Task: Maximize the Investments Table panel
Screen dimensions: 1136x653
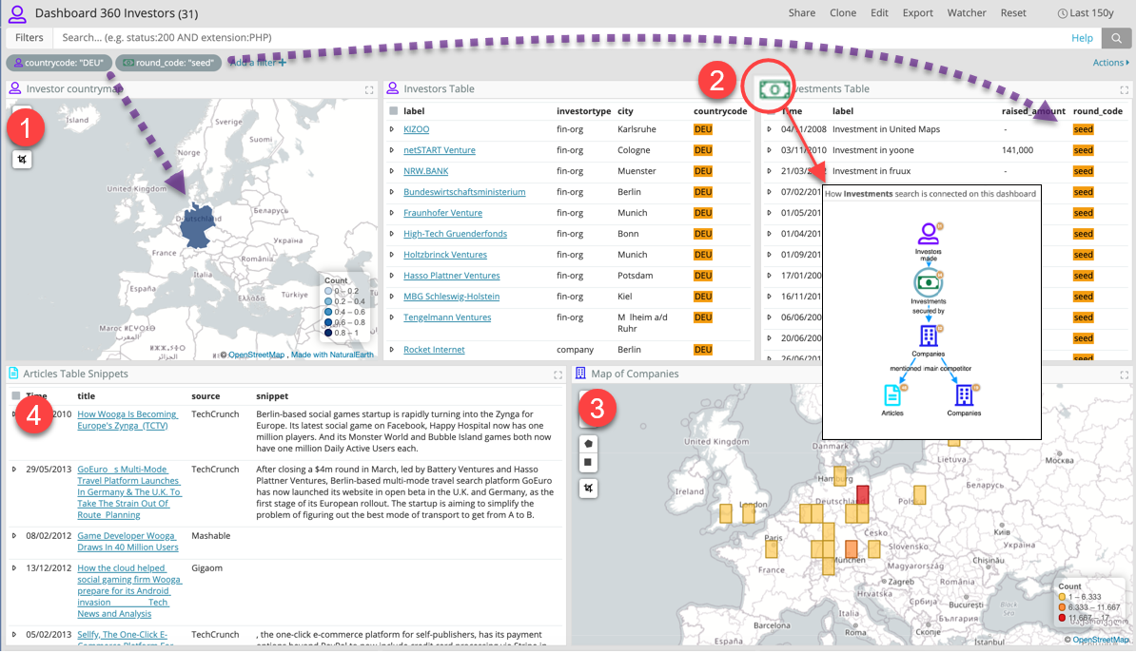Action: coord(1124,89)
